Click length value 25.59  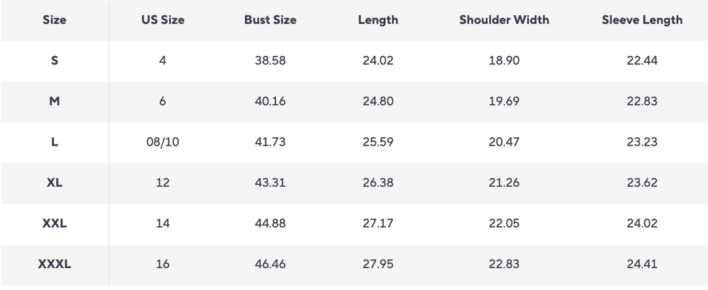tap(378, 142)
